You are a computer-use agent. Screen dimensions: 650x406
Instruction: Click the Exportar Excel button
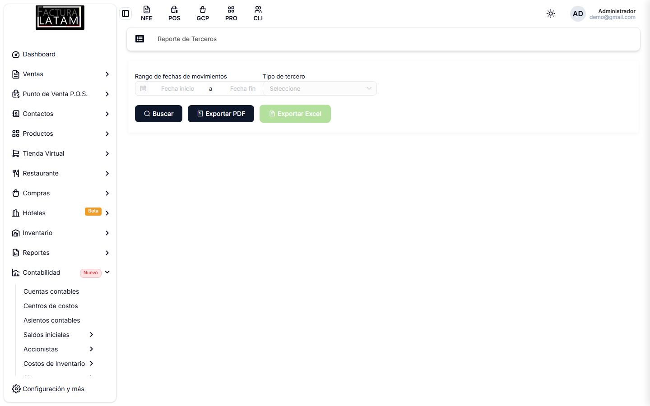pyautogui.click(x=295, y=114)
